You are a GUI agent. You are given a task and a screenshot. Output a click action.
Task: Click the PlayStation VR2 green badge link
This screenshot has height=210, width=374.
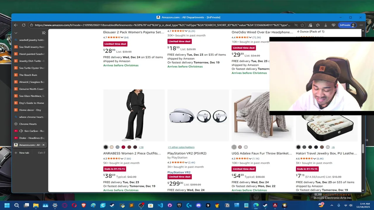[x=179, y=172]
